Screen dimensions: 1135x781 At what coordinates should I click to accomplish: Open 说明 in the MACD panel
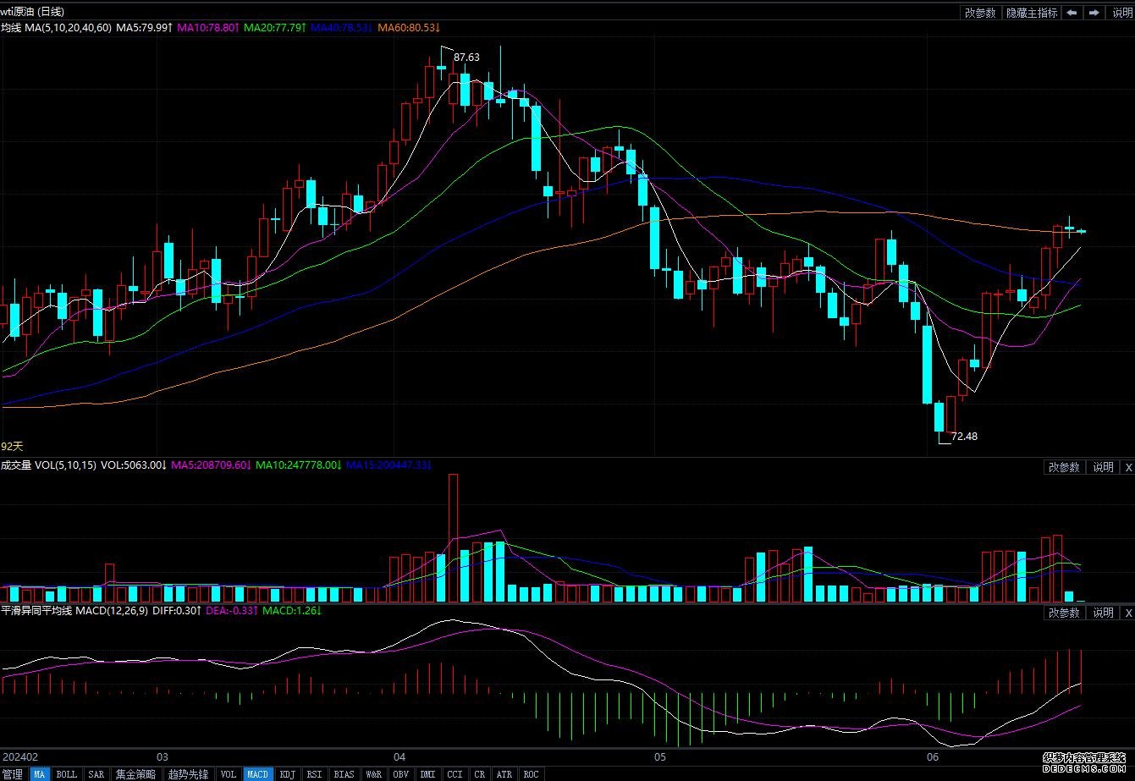click(1103, 613)
